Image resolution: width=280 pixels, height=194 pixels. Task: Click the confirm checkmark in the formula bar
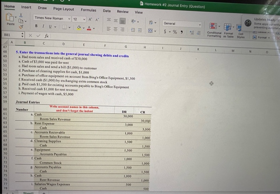(38, 36)
